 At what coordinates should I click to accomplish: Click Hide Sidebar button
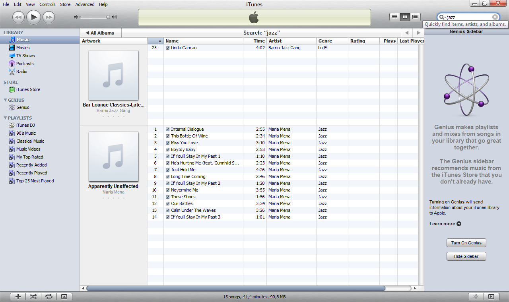click(x=466, y=256)
